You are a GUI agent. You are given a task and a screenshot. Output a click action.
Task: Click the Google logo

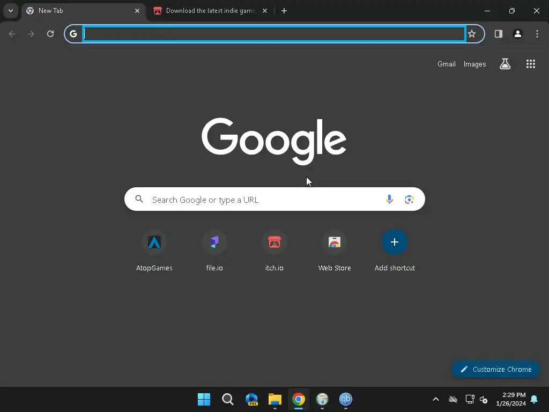tap(274, 141)
